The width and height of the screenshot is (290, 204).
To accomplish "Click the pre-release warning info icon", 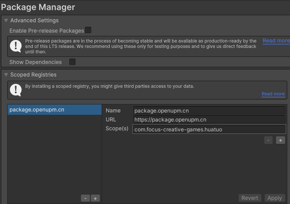I will [16, 46].
